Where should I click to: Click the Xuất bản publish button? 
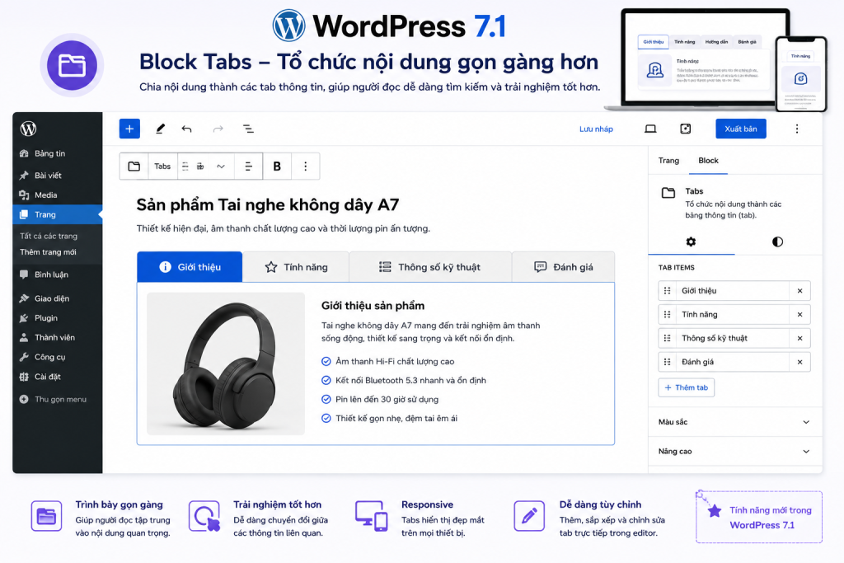point(741,129)
